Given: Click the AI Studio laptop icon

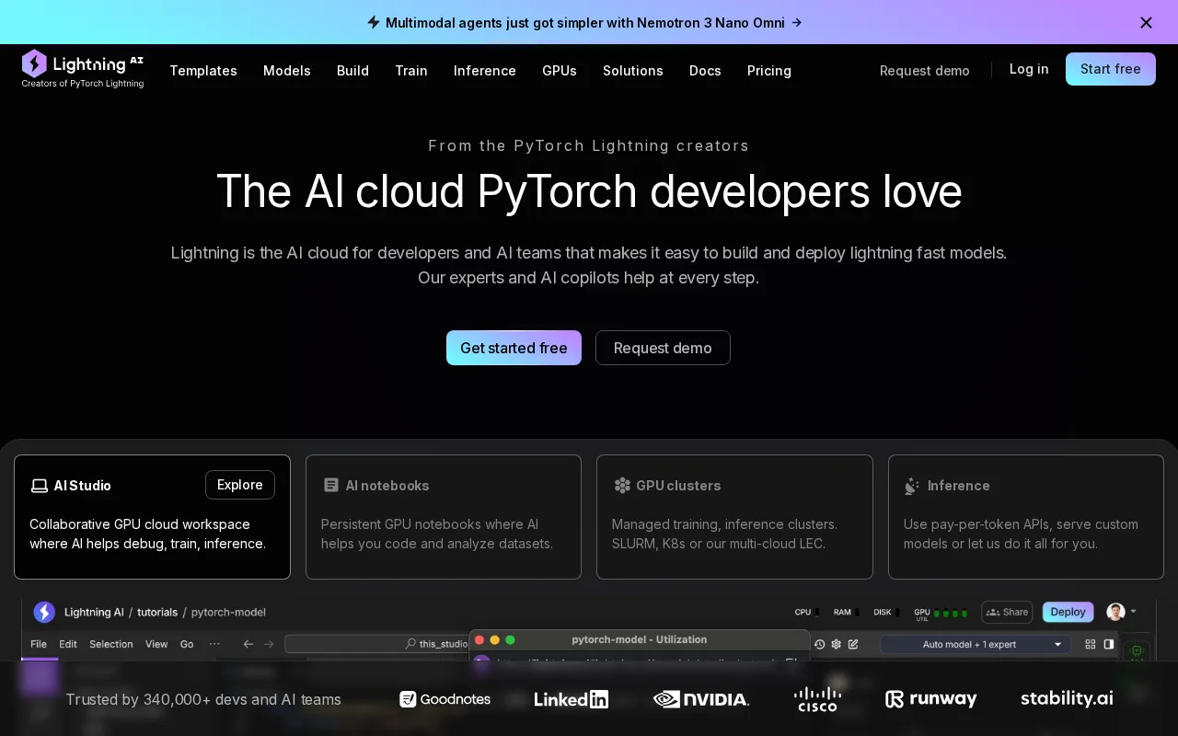Looking at the screenshot, I should [39, 486].
